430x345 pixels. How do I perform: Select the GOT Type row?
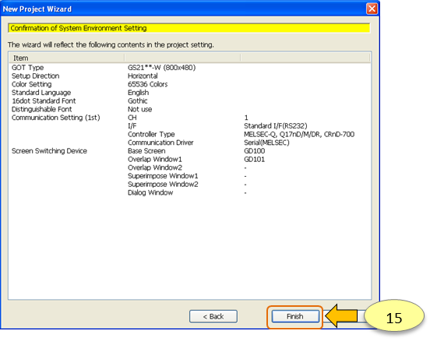coord(190,68)
